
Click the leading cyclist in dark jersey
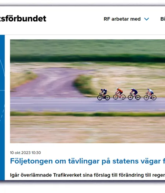coord(103,94)
